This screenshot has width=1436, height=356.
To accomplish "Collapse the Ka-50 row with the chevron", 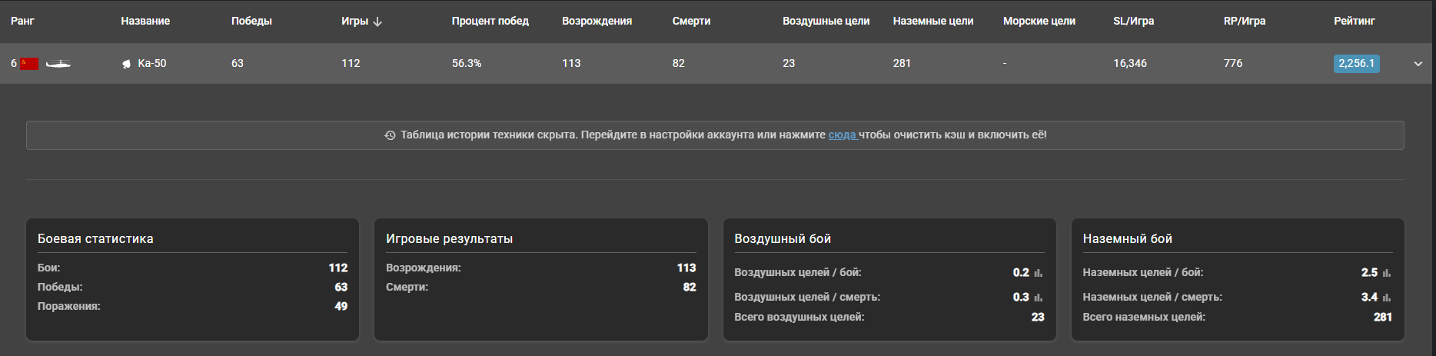I will point(1418,64).
